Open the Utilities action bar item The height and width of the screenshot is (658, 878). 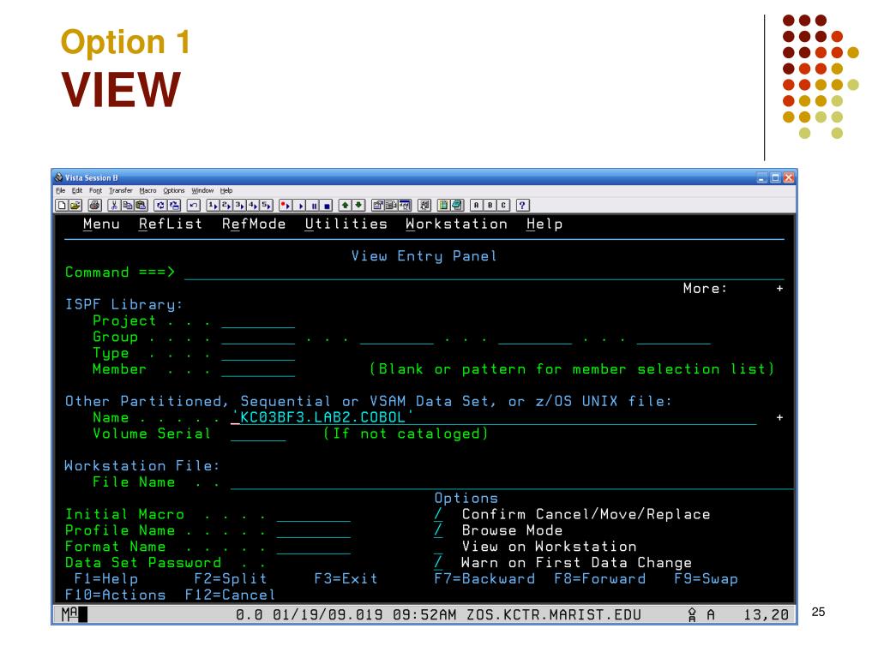pyautogui.click(x=346, y=224)
